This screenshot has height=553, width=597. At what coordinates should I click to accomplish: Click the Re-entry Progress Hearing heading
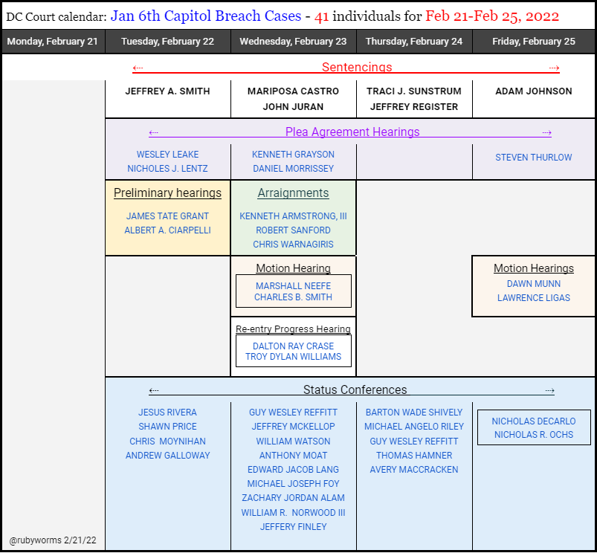click(x=293, y=329)
